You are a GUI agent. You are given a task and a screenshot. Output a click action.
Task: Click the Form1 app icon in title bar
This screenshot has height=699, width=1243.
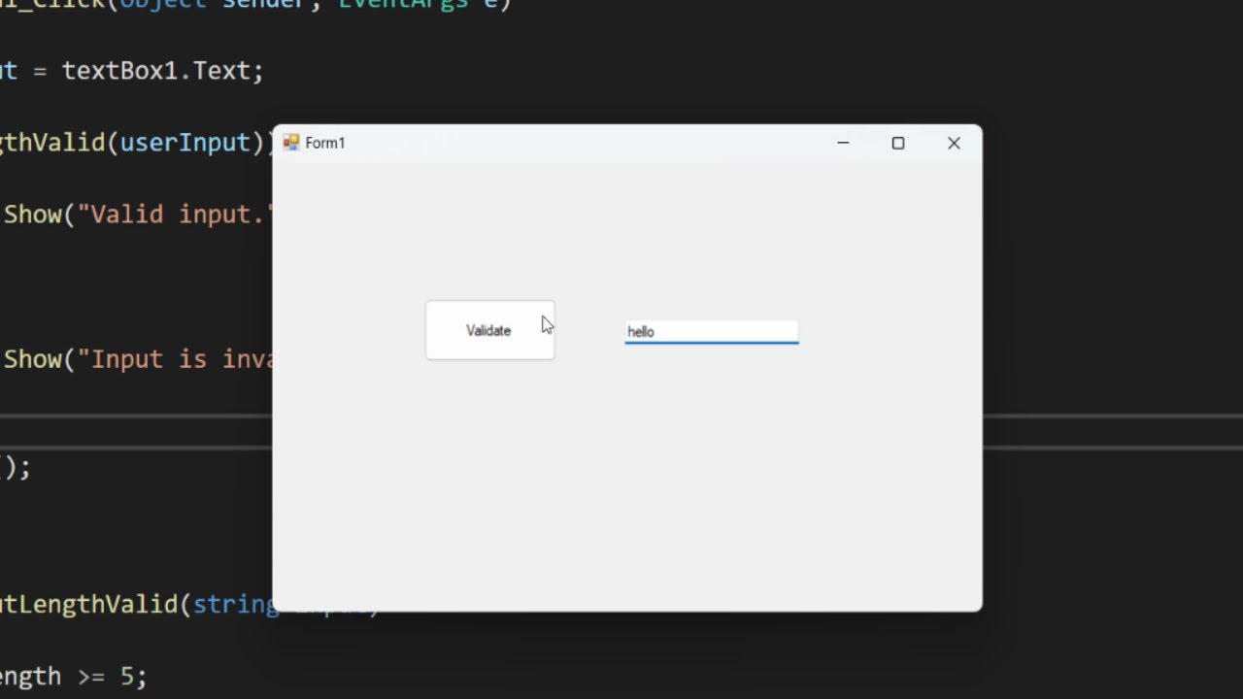tap(290, 143)
